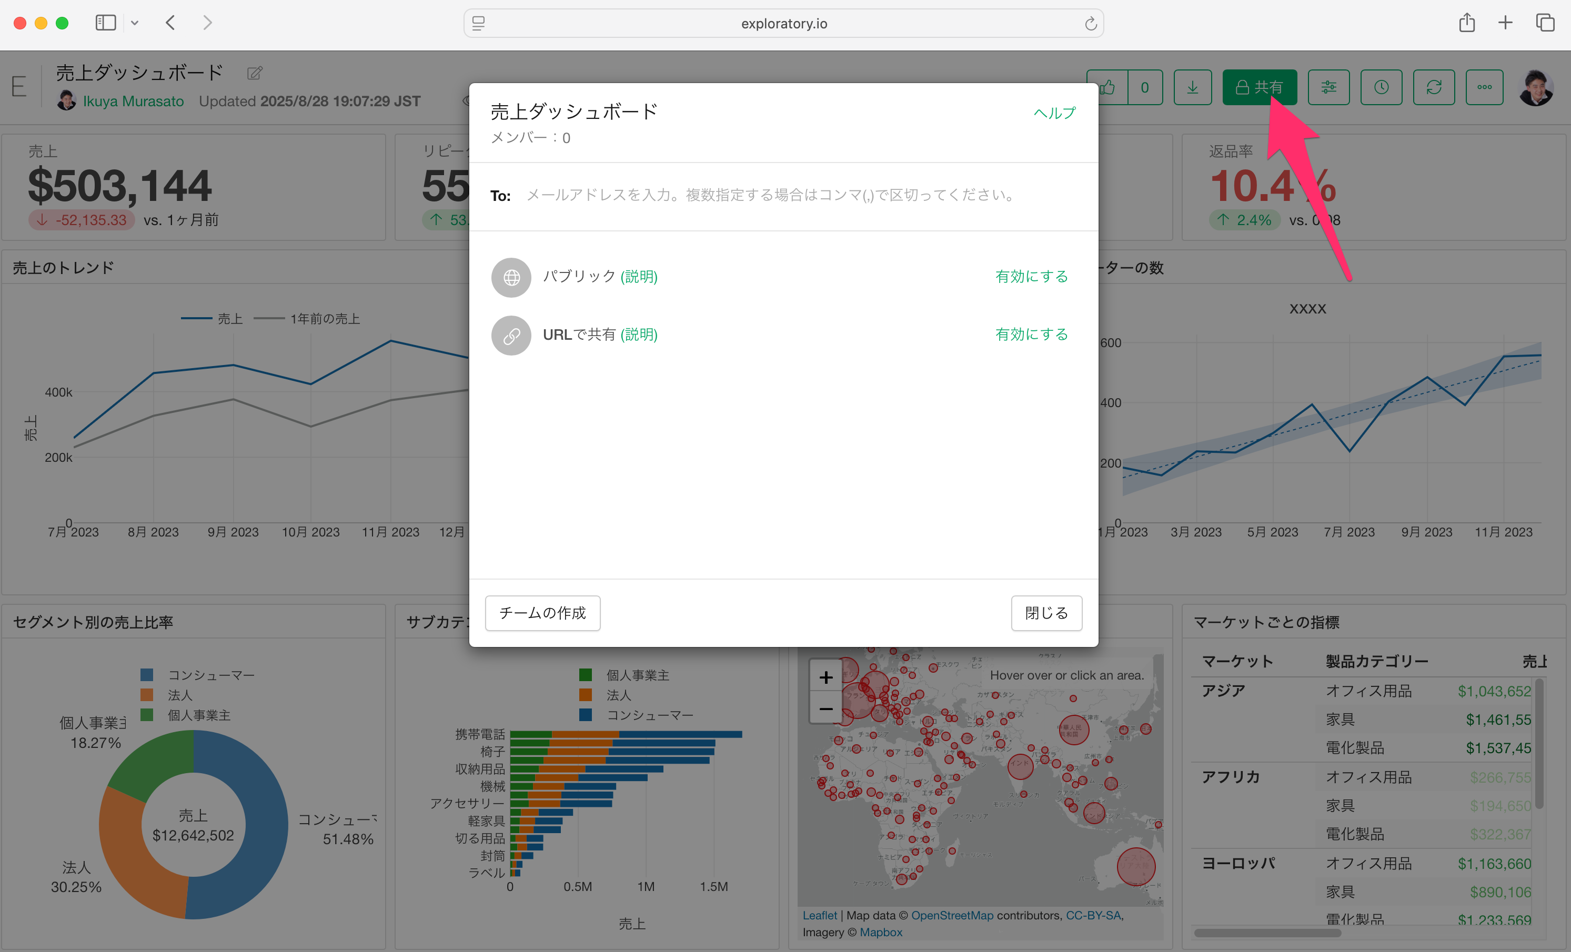Click the edit pencil next to dashboard title
Screen dimensions: 1571x952
(x=255, y=73)
